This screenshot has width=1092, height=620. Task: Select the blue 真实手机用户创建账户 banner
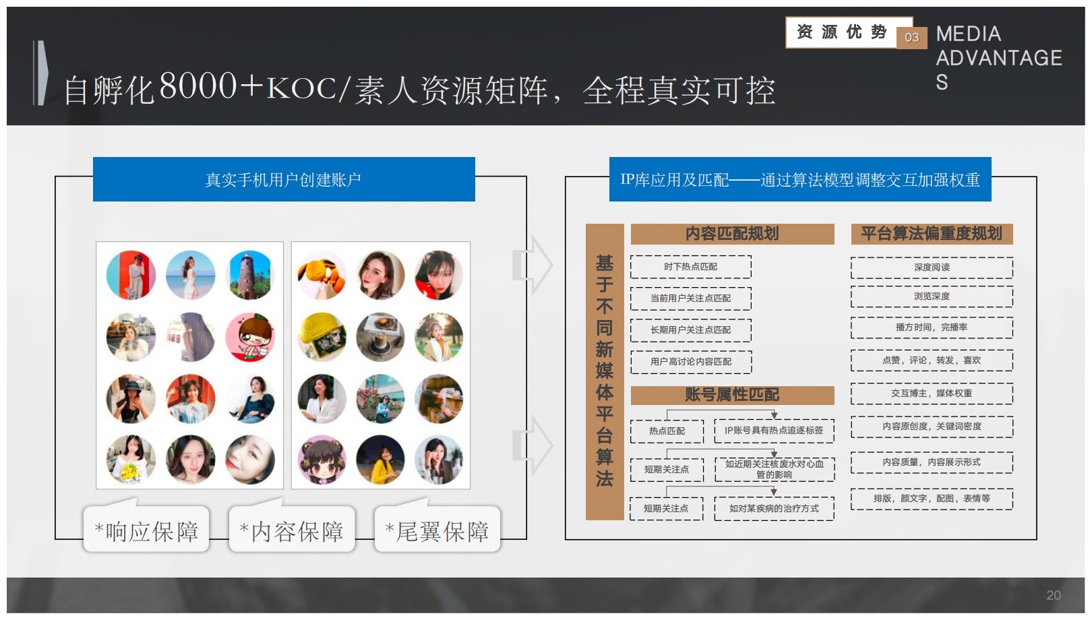[284, 180]
